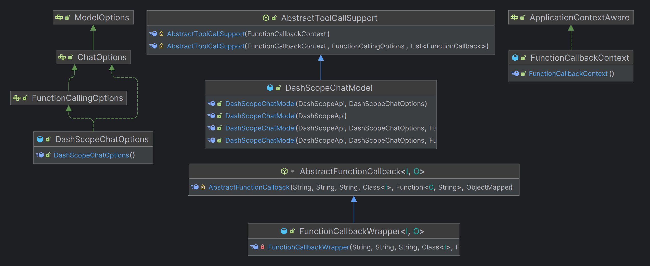
Task: Select the DashScopeChatOptions() constructor row
Action: (x=93, y=155)
